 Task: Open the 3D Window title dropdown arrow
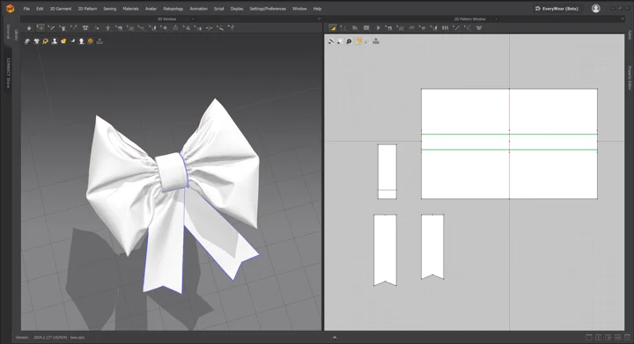pos(193,19)
